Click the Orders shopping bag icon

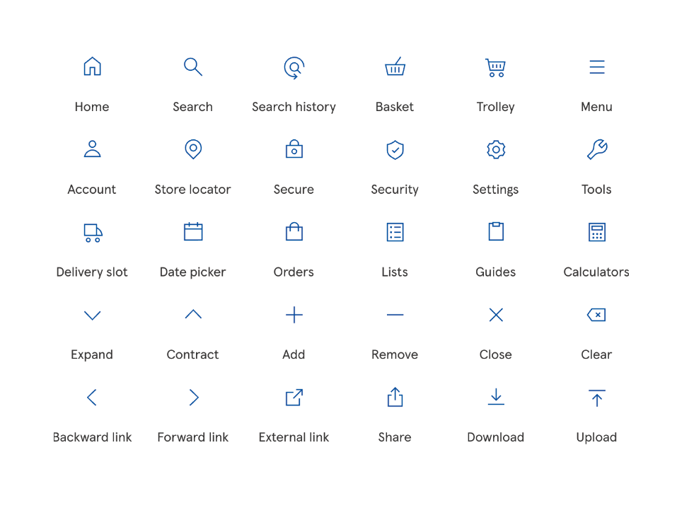tap(294, 231)
